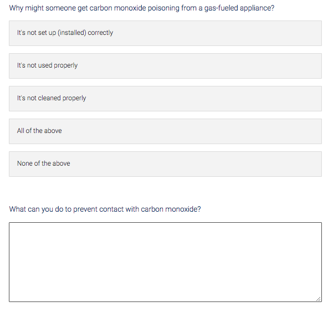Screen dimensions: 328x317
Task: Mark improper cleaning as the poisoning cause
Action: 165,99
